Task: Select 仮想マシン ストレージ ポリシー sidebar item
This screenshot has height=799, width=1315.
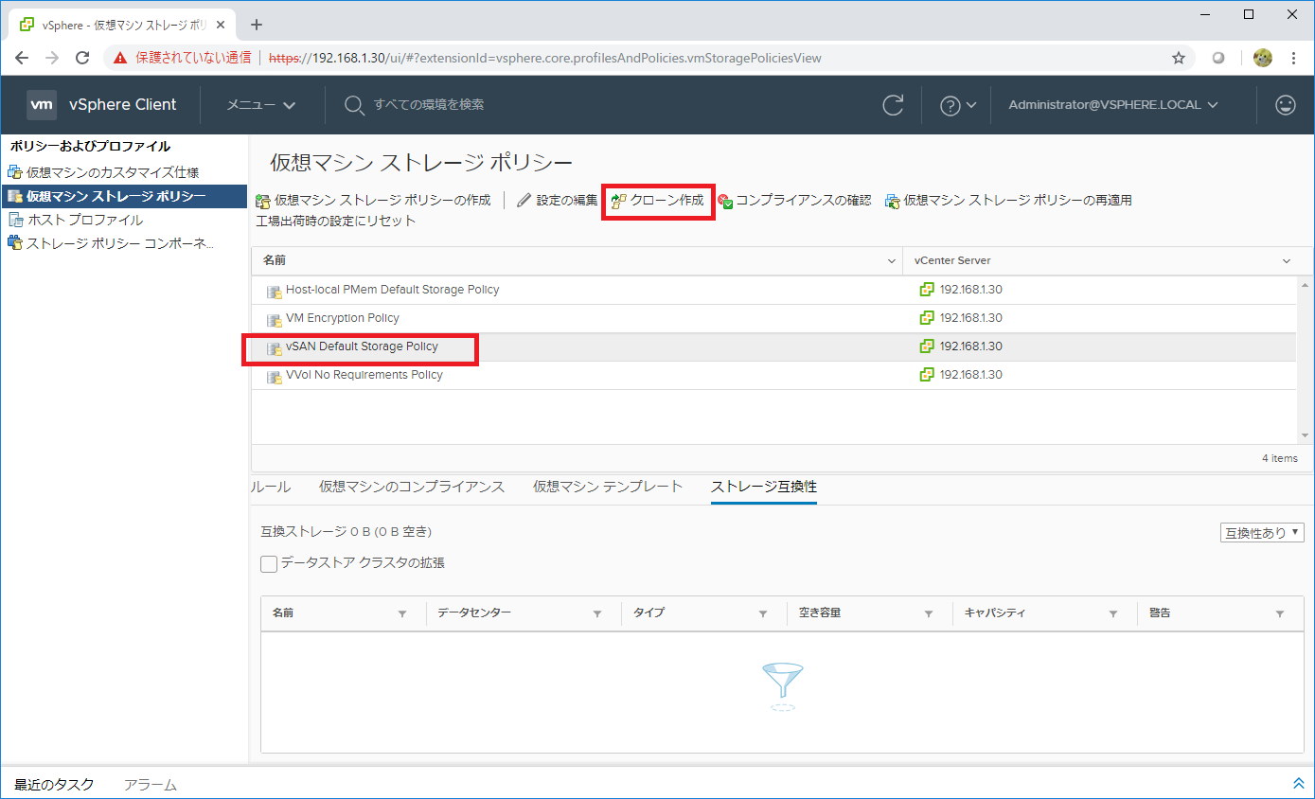Action: coord(123,196)
